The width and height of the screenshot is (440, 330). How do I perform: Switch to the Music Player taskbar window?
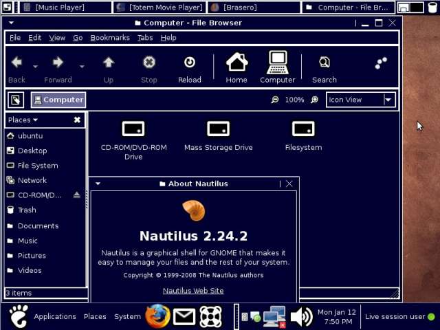tap(65, 8)
